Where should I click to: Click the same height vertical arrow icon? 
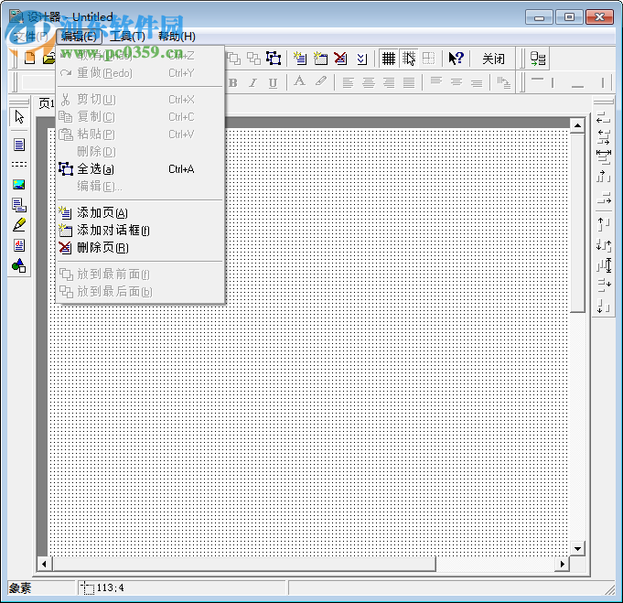[604, 264]
